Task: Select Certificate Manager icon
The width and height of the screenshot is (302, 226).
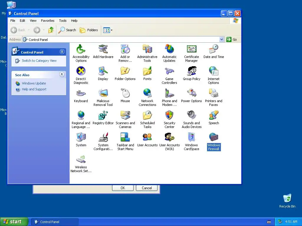Action: [191, 49]
